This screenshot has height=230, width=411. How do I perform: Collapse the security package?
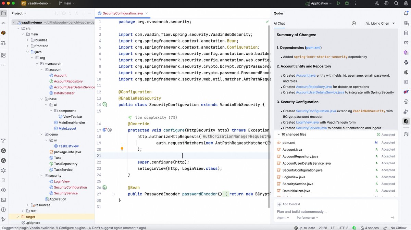[42, 176]
